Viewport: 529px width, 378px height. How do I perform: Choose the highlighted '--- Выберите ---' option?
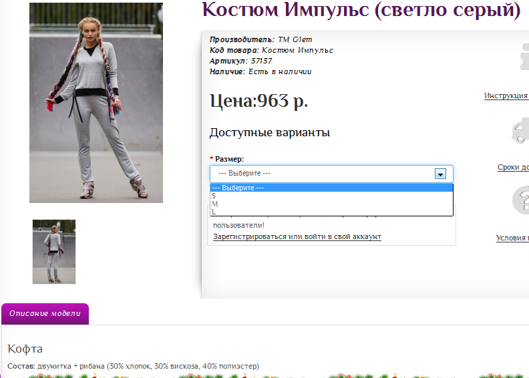(x=331, y=188)
